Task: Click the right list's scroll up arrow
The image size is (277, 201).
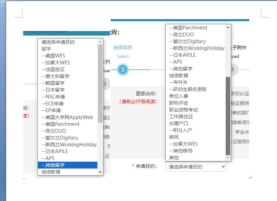Action: click(x=228, y=27)
